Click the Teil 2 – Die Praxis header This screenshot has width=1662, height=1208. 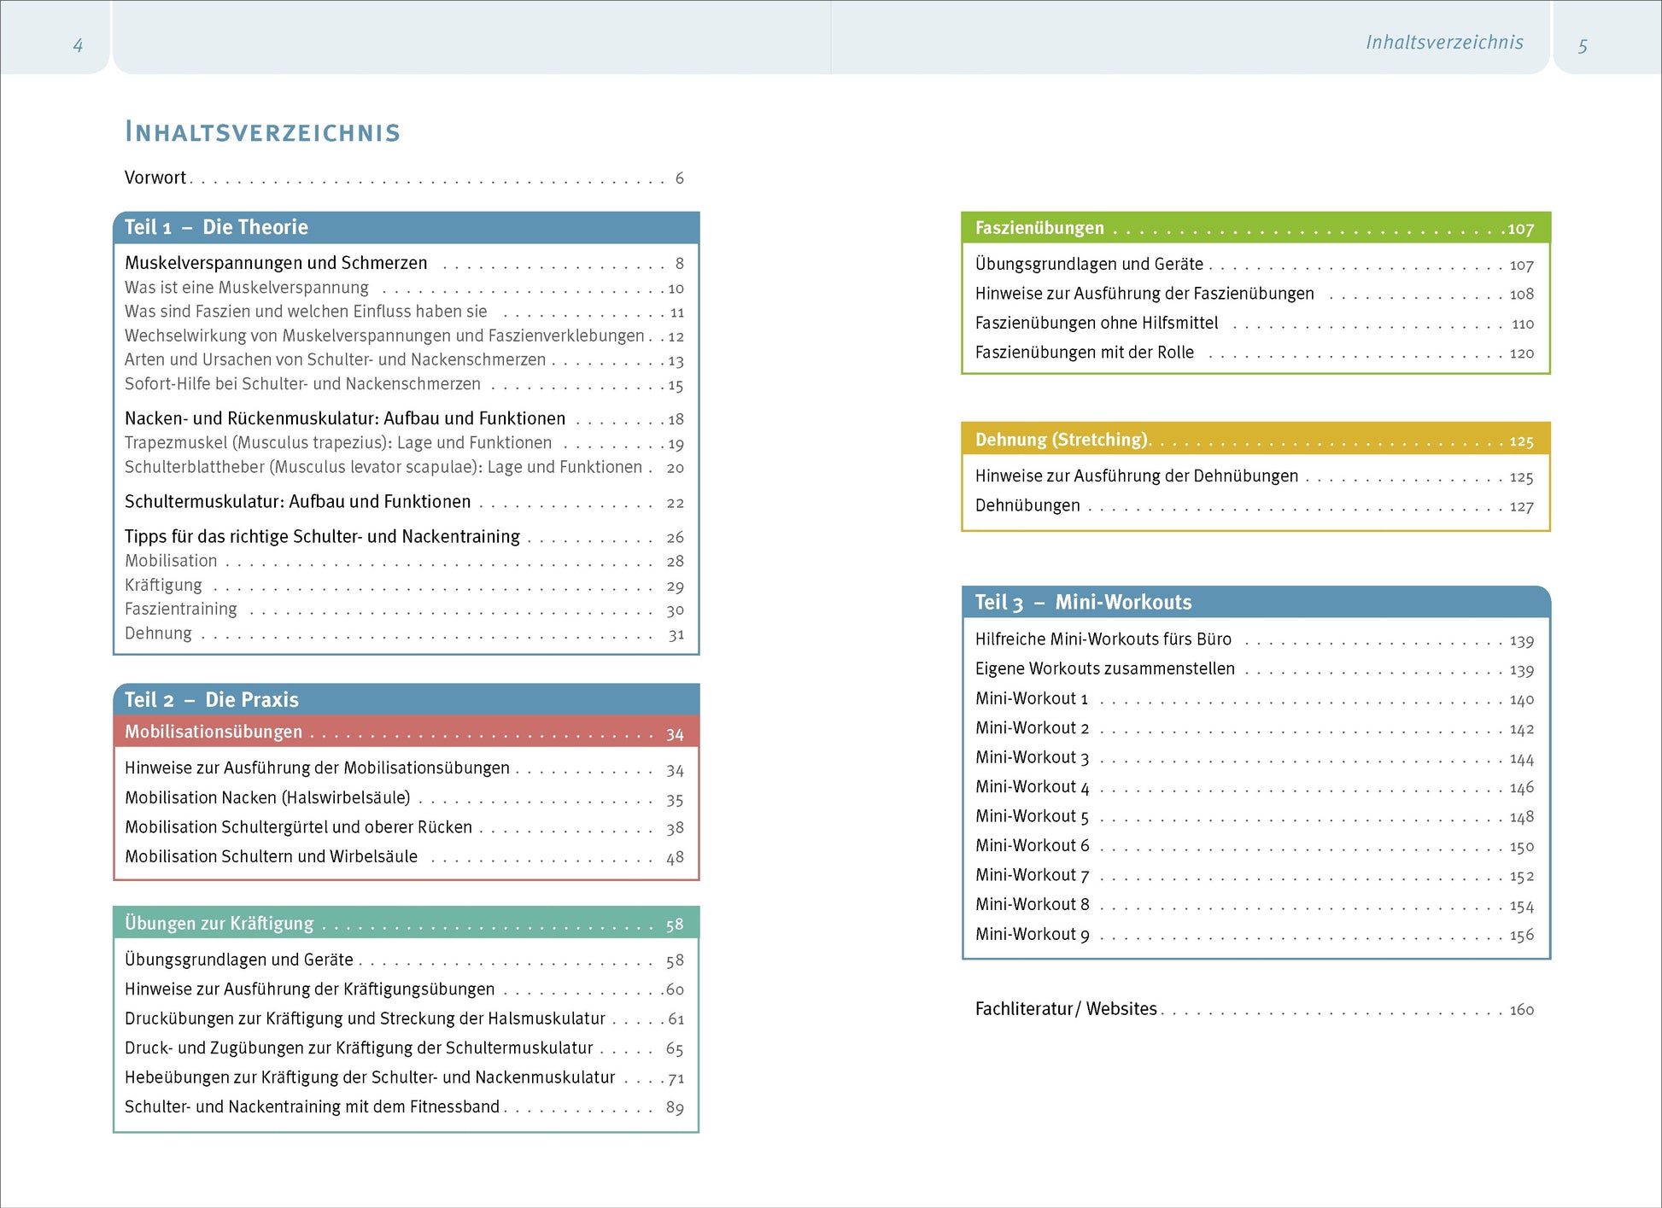point(212,700)
